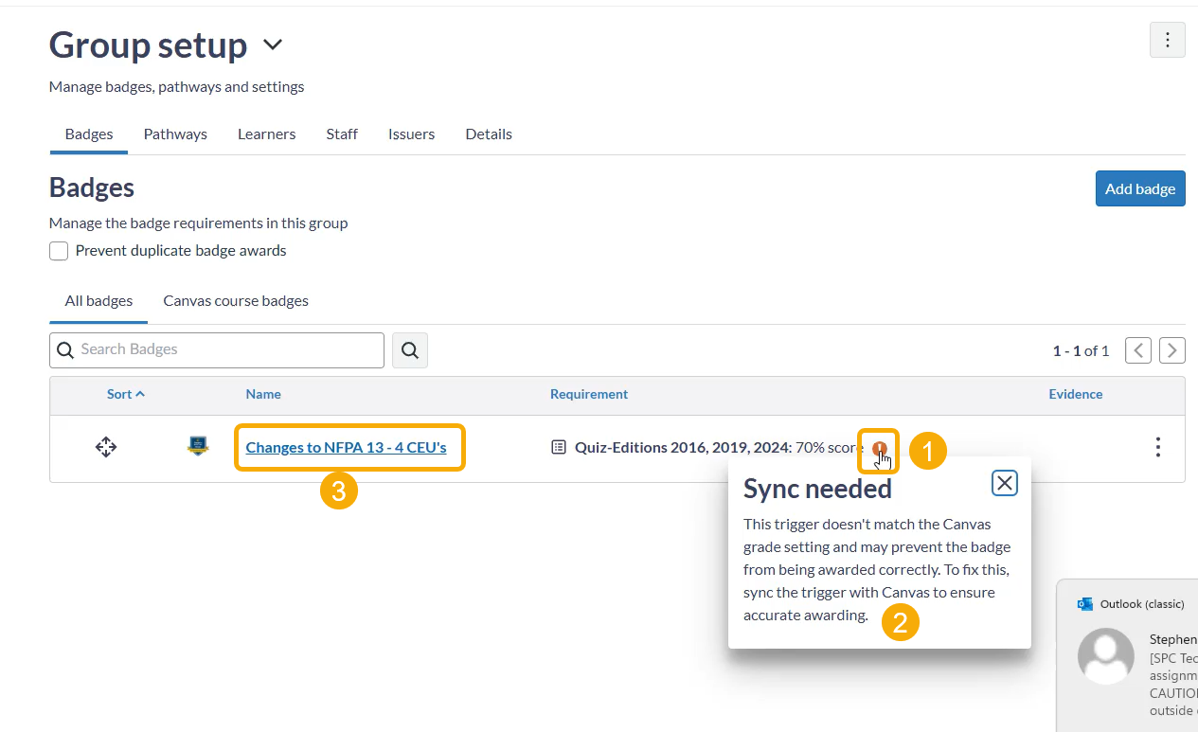Viewport: 1198px width, 732px height.
Task: Go to previous page of badges
Action: pos(1138,350)
